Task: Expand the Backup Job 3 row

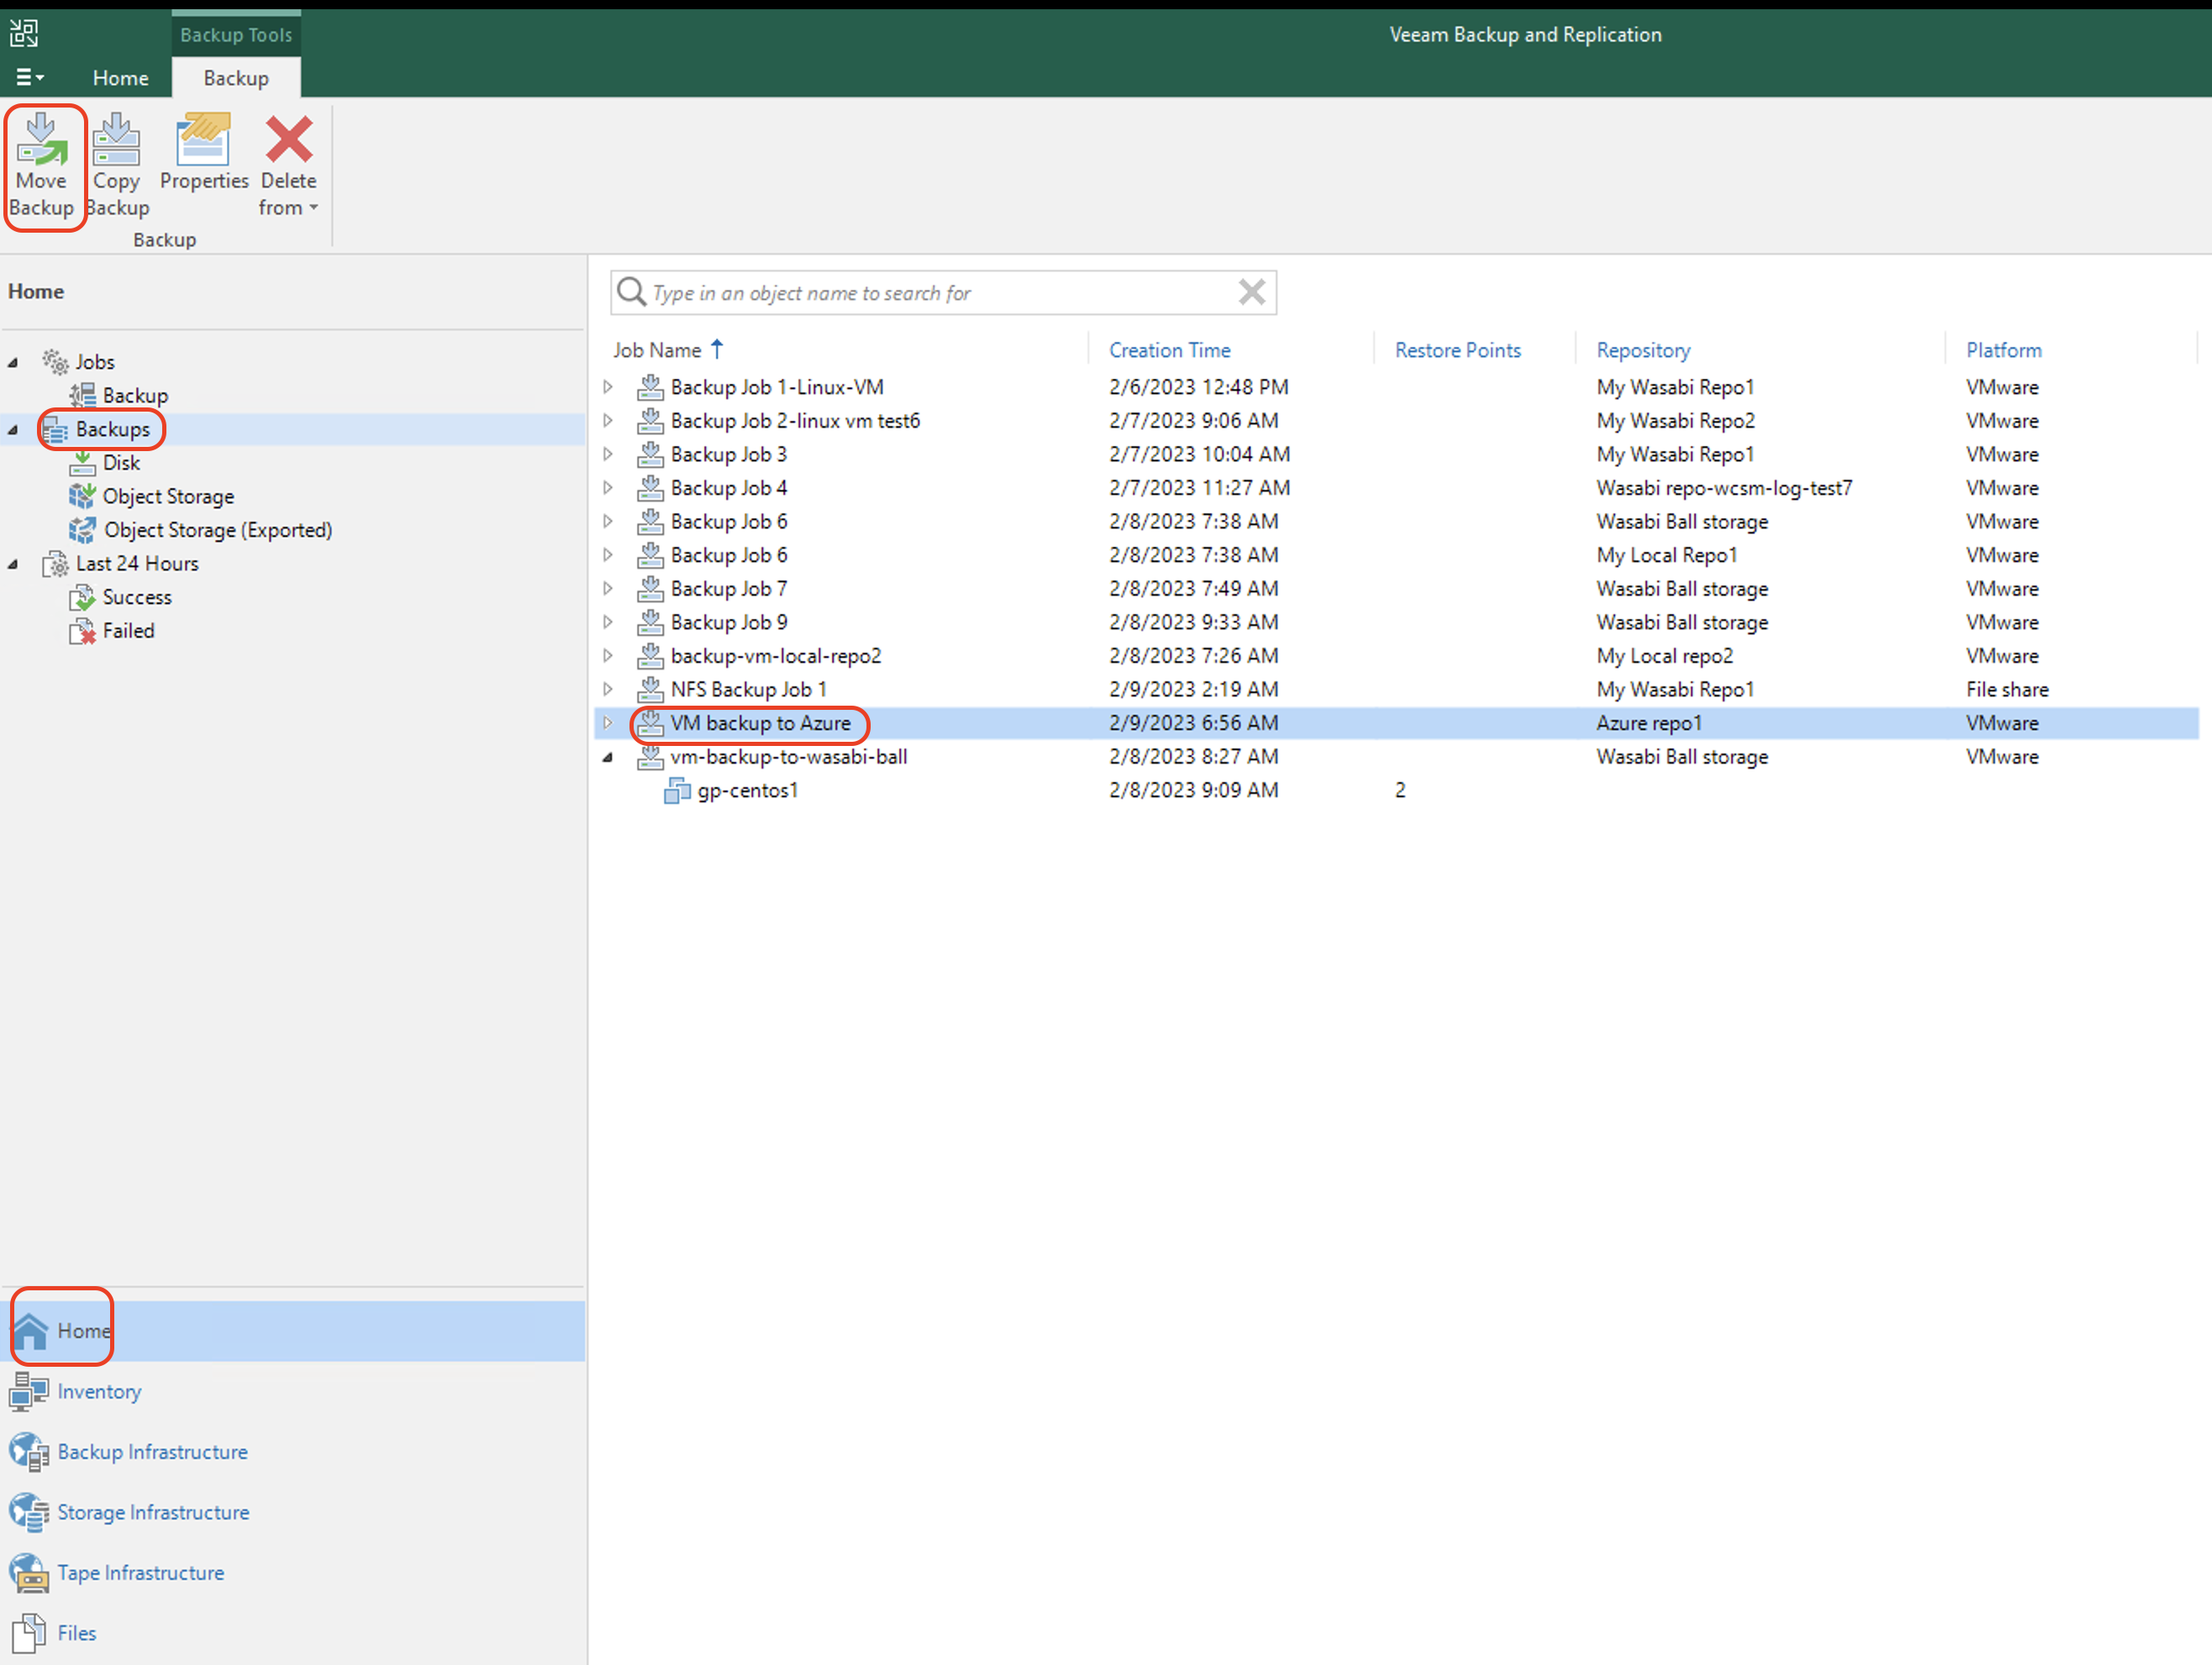Action: pos(607,454)
